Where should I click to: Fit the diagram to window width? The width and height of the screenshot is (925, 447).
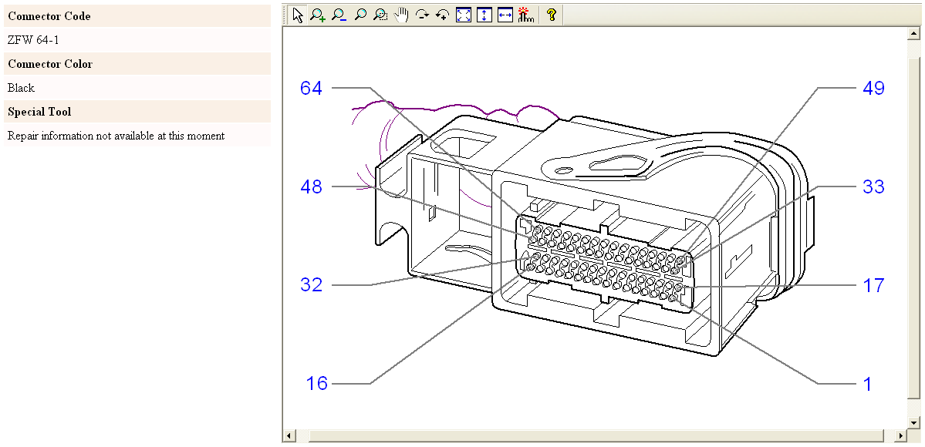click(505, 15)
